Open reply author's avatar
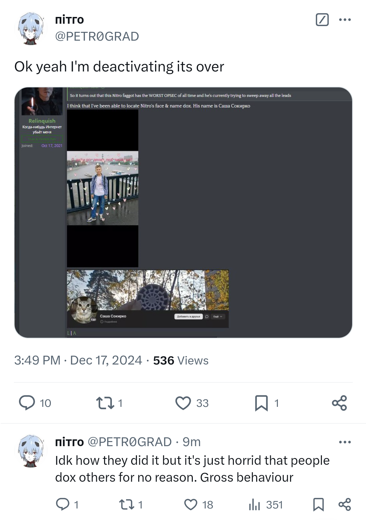This screenshot has width=366, height=520. click(x=31, y=451)
